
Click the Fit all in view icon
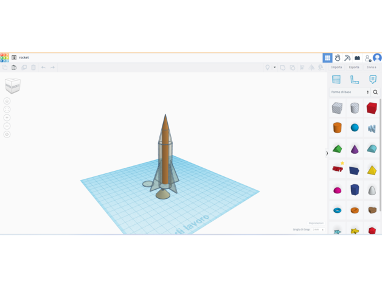pos(7,109)
